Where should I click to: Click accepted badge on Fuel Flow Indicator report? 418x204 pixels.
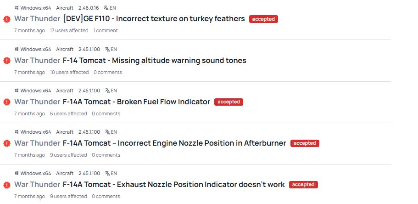point(229,102)
